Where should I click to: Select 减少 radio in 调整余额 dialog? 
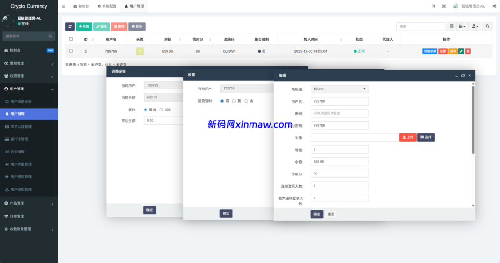[161, 110]
